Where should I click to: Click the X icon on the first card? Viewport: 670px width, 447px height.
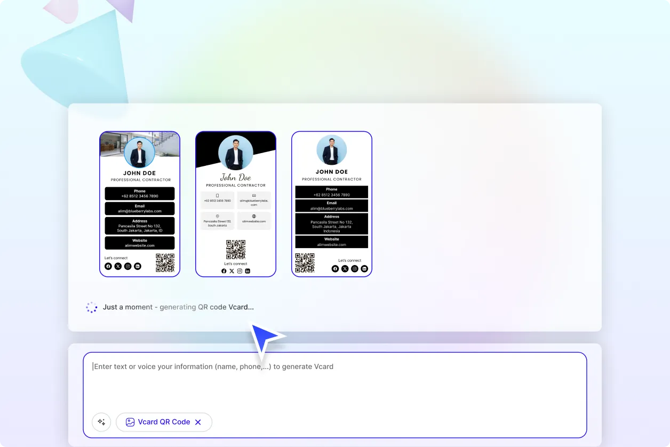click(118, 266)
